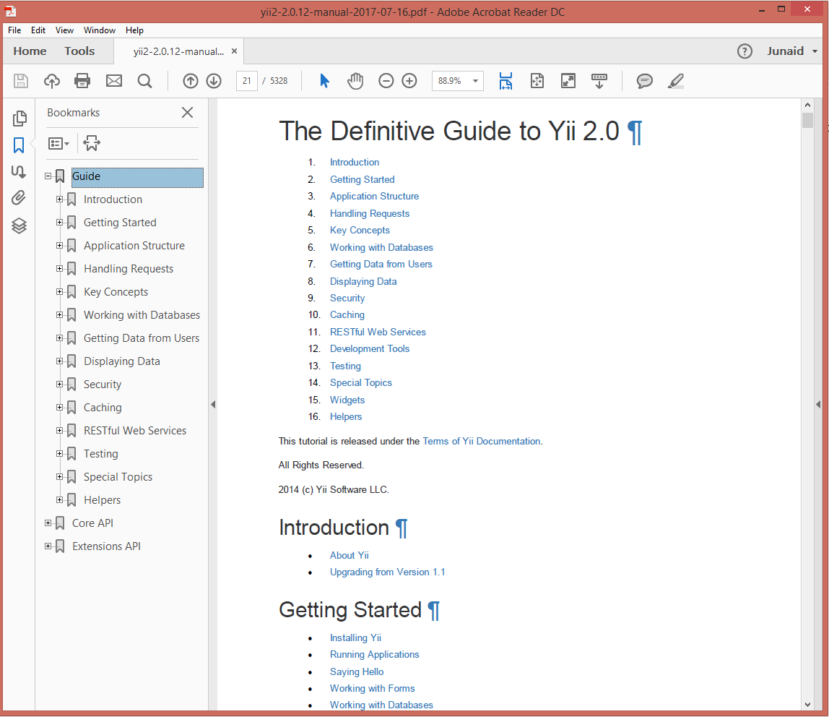Expand the Security bookmark node
This screenshot has width=829, height=717.
(x=60, y=385)
